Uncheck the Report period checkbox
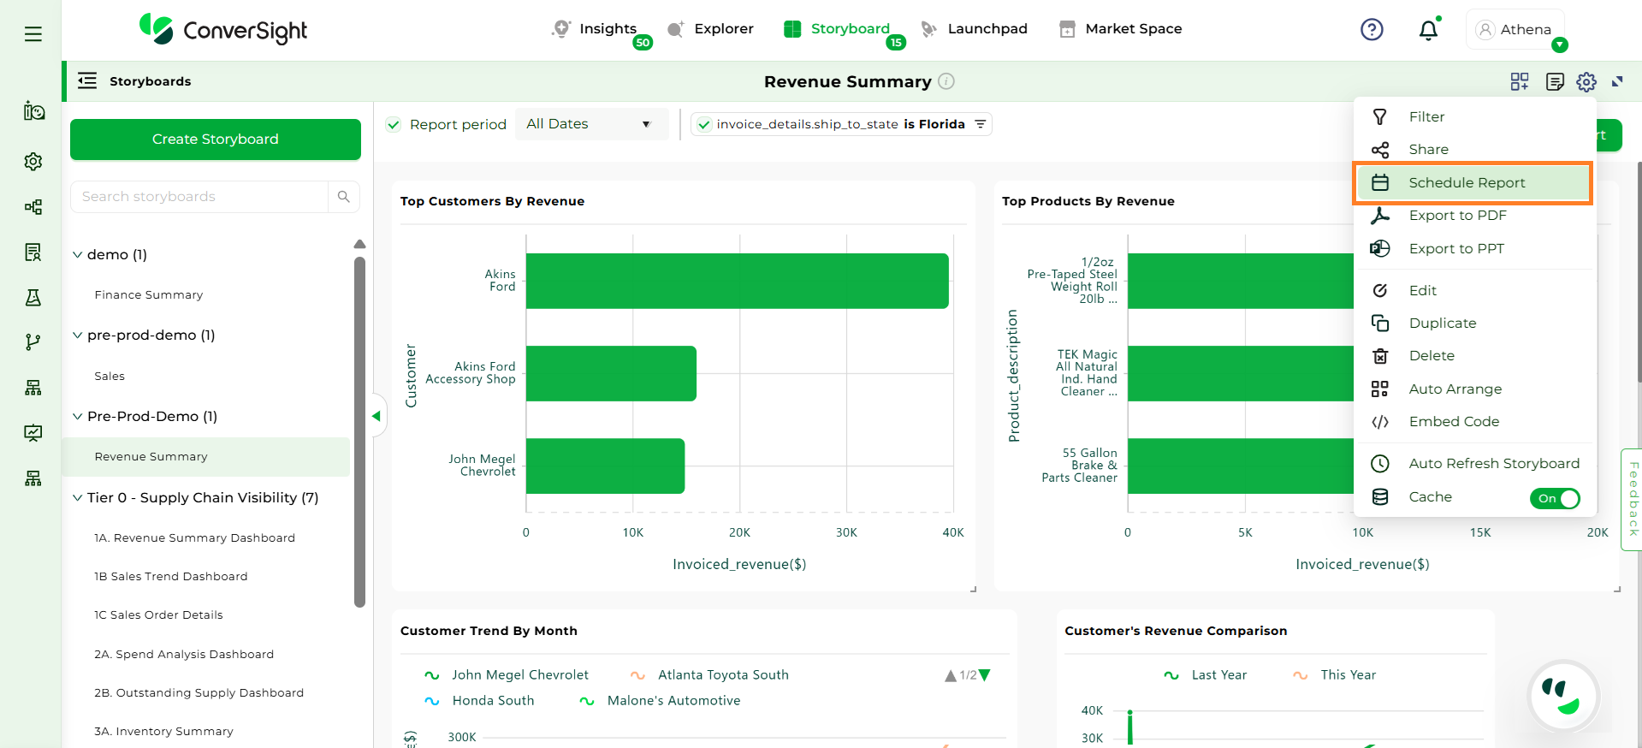The width and height of the screenshot is (1642, 748). [x=394, y=125]
